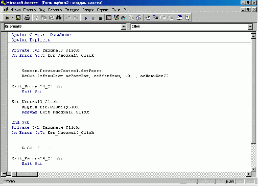The image size is (258, 186).
Task: Click the Redo arrow icon
Action: tap(76, 17)
